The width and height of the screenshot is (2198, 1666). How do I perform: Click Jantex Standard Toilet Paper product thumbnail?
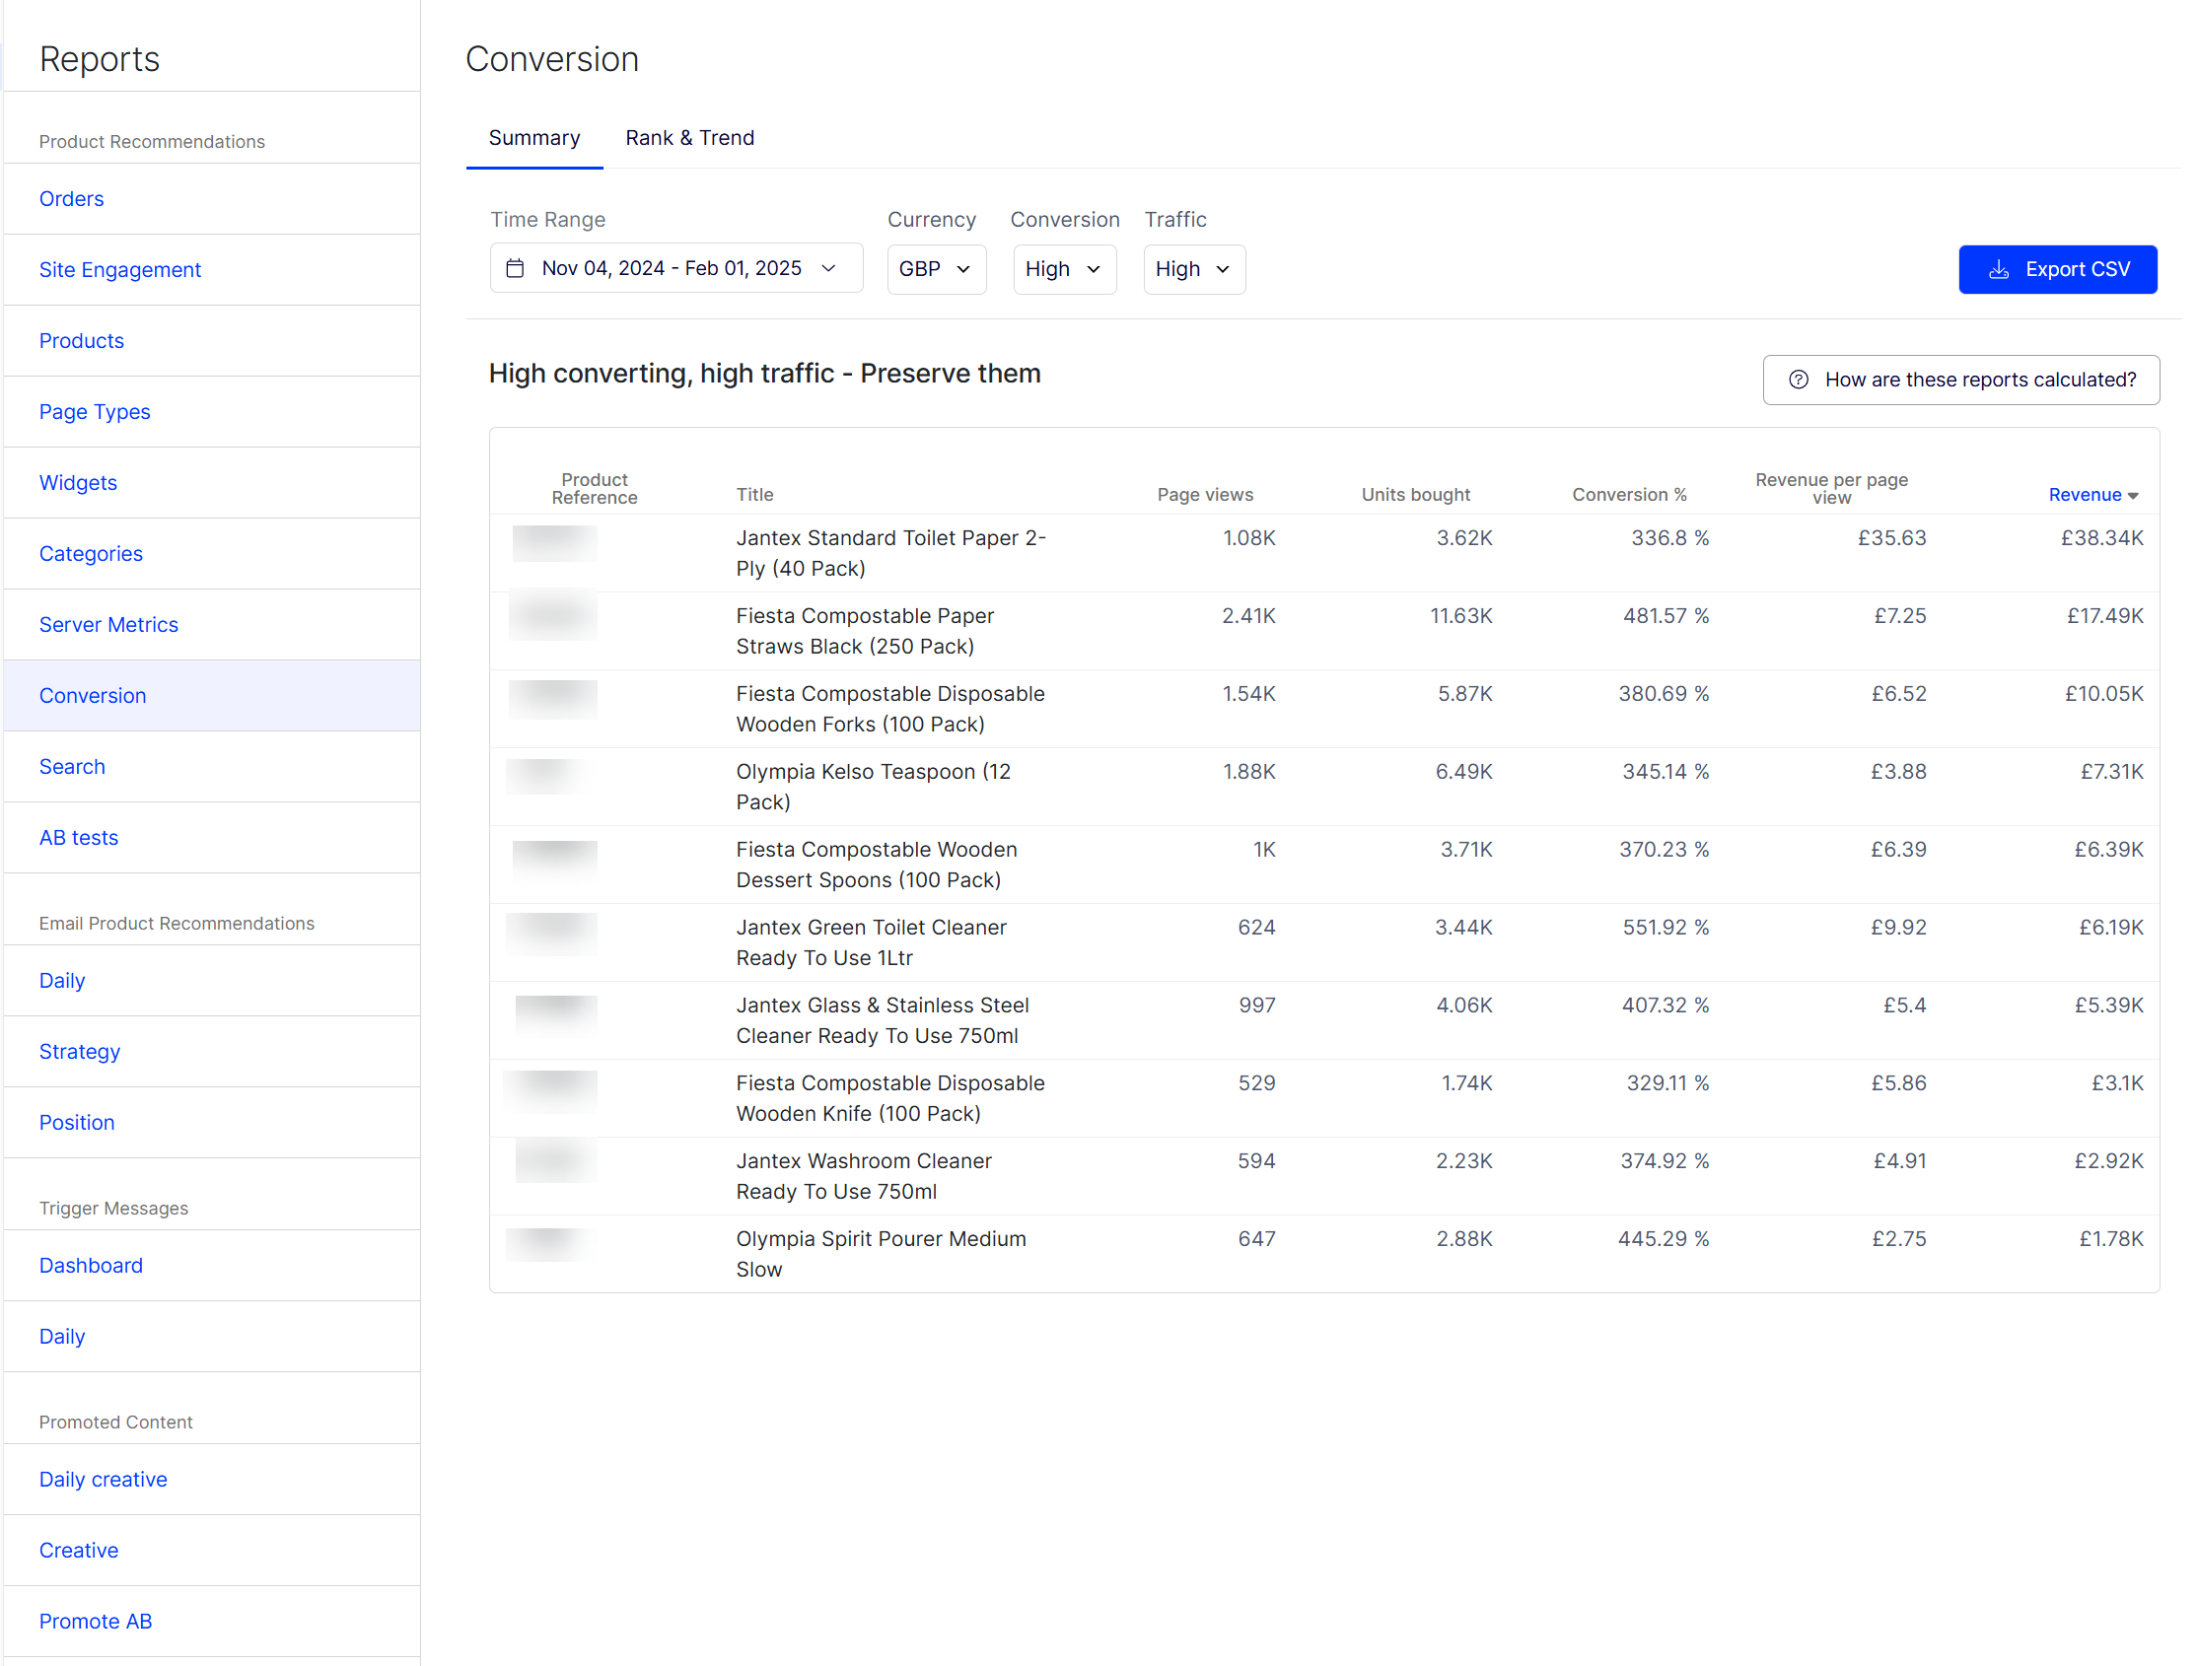point(553,543)
